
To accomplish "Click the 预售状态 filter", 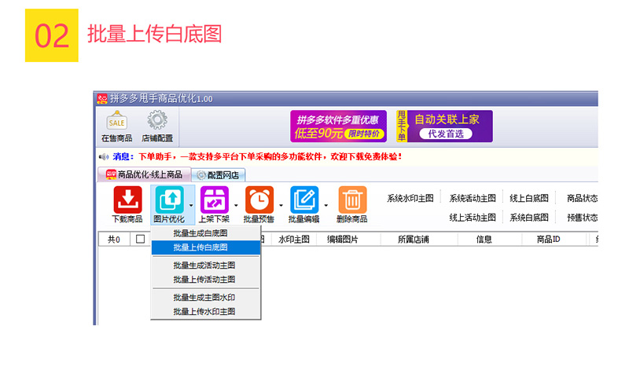I will click(x=582, y=218).
